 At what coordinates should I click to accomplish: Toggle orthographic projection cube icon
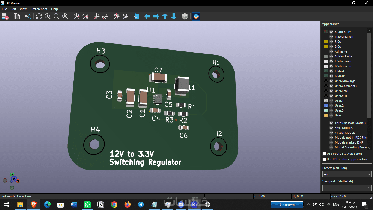pyautogui.click(x=185, y=17)
